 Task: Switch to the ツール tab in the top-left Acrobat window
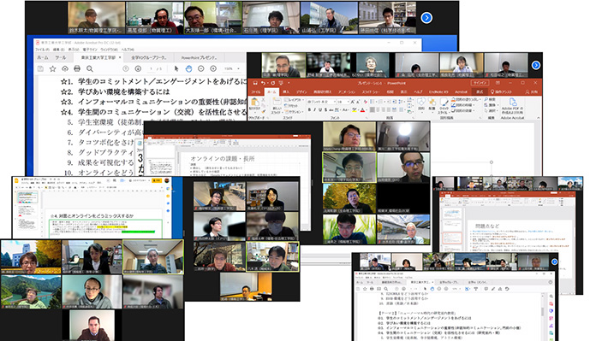coord(60,57)
